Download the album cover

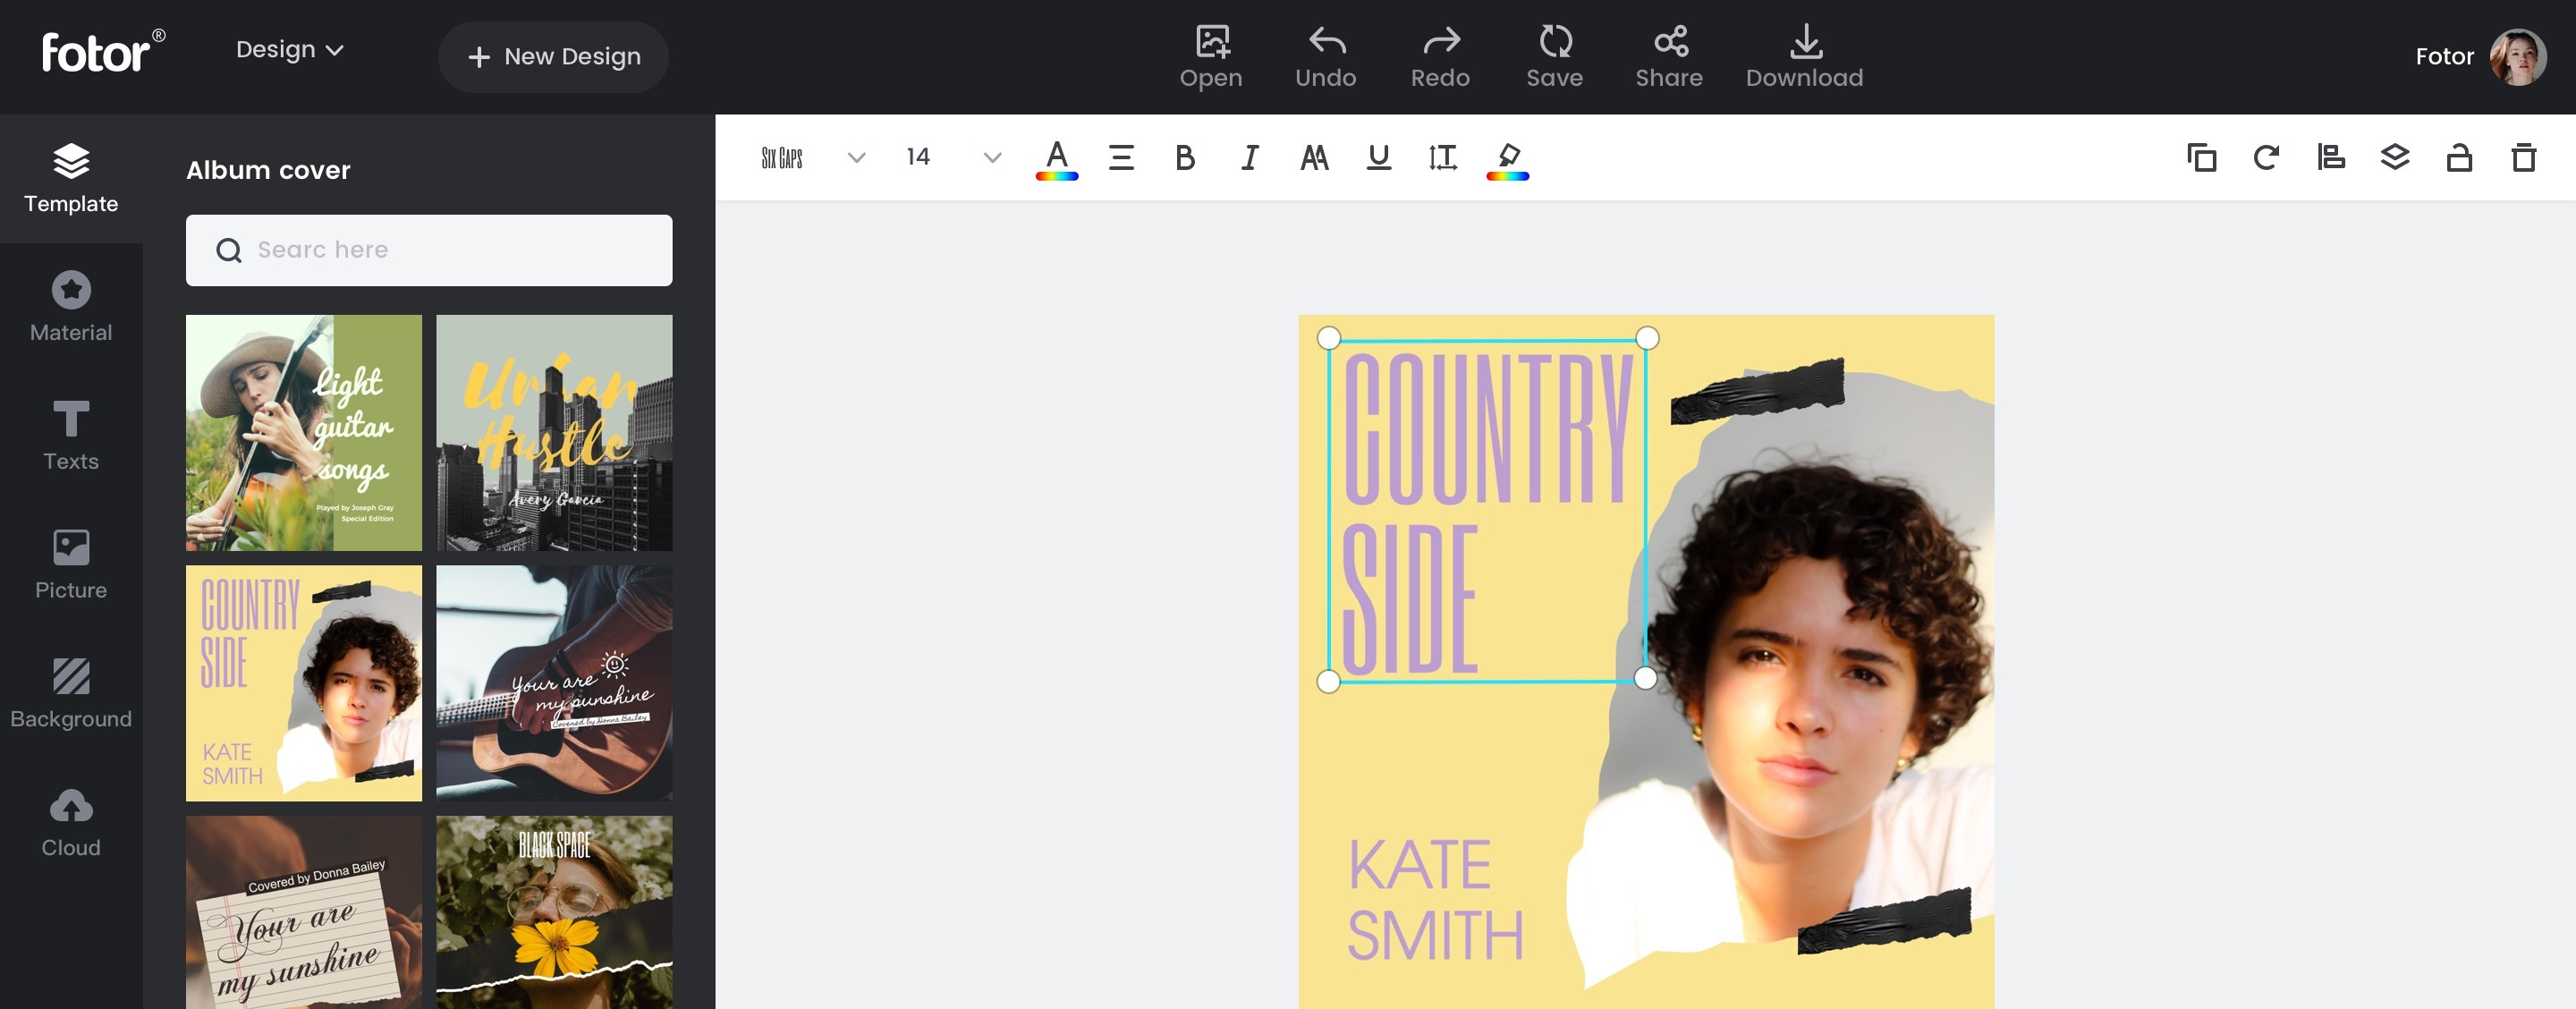pyautogui.click(x=1804, y=57)
